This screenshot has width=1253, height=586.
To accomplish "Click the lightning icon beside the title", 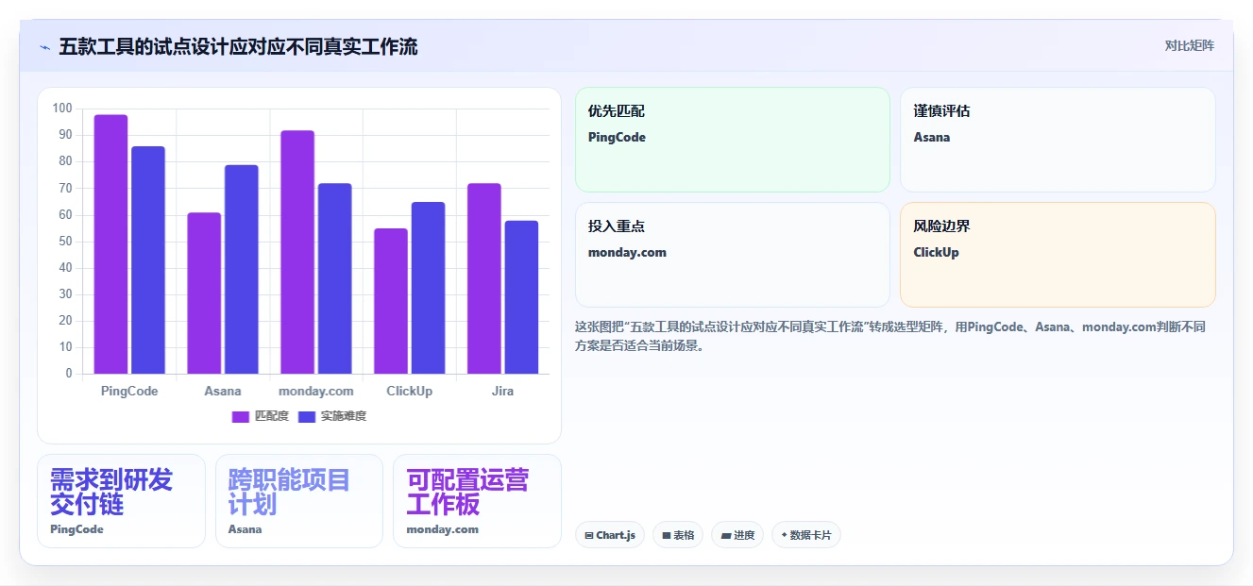I will (44, 47).
